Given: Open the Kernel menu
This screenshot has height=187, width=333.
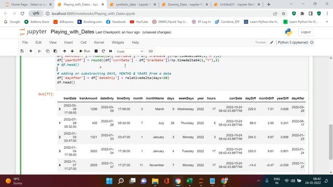Looking at the screenshot, I should pos(99,43).
